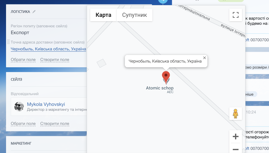The height and width of the screenshot is (153, 269).
Task: Click the Atomic schop place label
Action: (159, 88)
